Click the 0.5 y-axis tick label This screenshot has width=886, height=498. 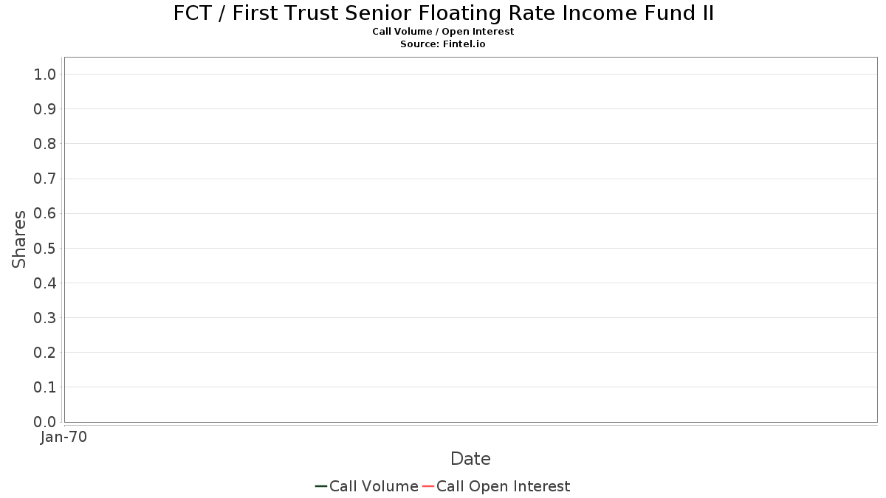coord(45,248)
